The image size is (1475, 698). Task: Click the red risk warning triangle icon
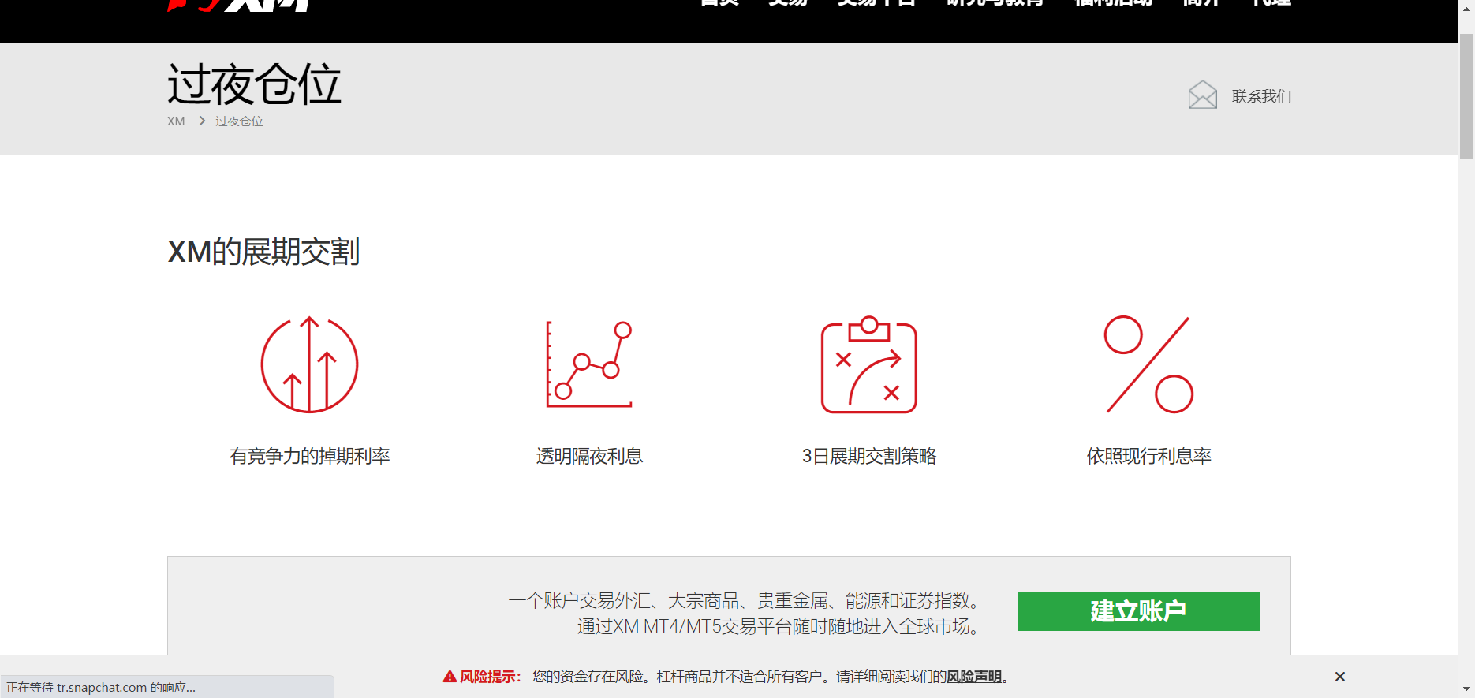coord(450,677)
